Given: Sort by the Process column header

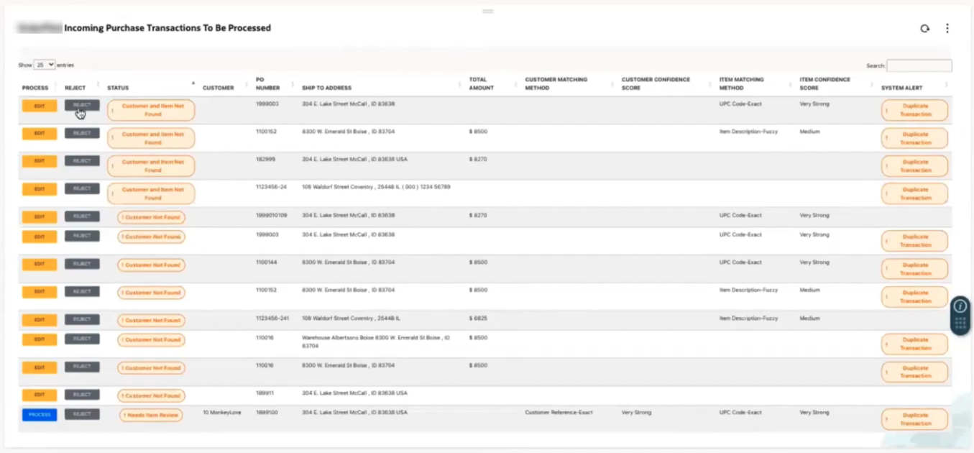Looking at the screenshot, I should pos(35,88).
